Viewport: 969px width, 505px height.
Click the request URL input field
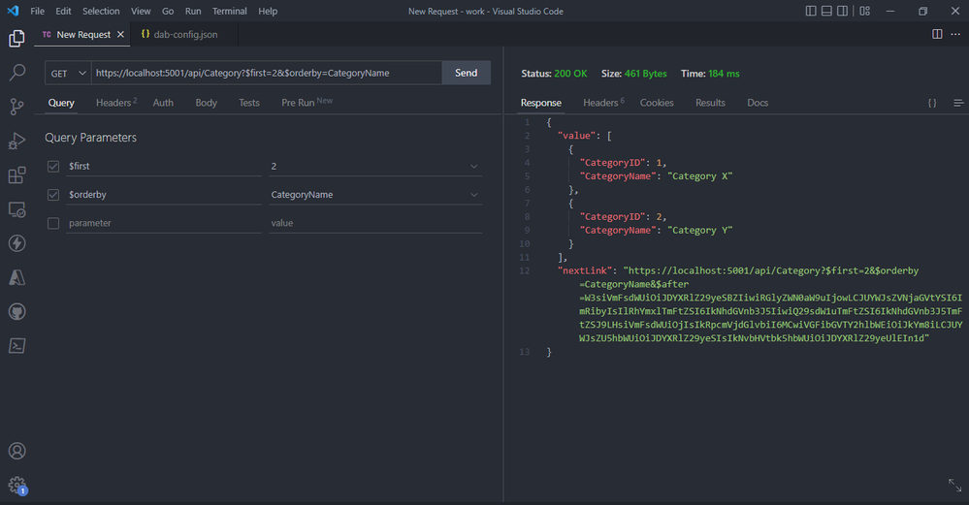[x=267, y=73]
